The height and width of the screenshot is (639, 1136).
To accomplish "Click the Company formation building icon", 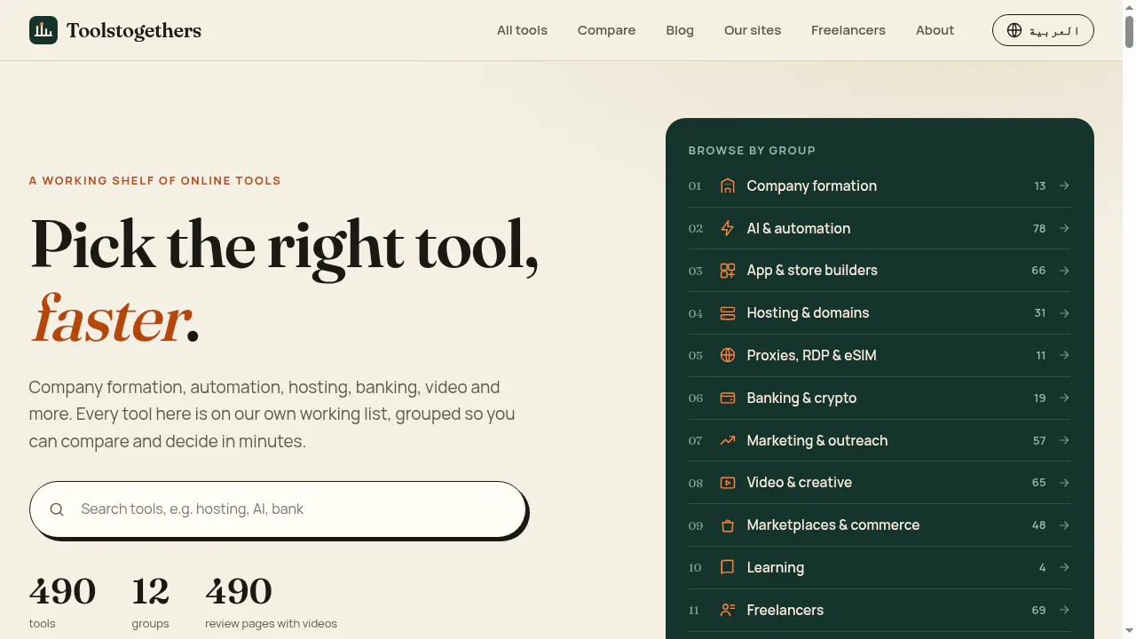I will [728, 185].
